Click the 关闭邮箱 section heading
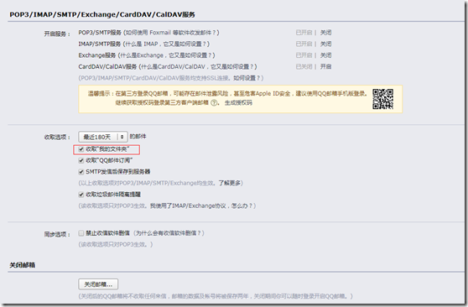Viewport: 468px width, 307px height. click(23, 265)
